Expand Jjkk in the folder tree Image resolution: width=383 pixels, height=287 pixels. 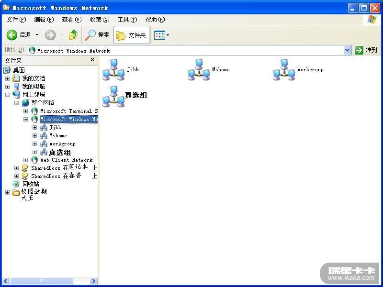[34, 127]
